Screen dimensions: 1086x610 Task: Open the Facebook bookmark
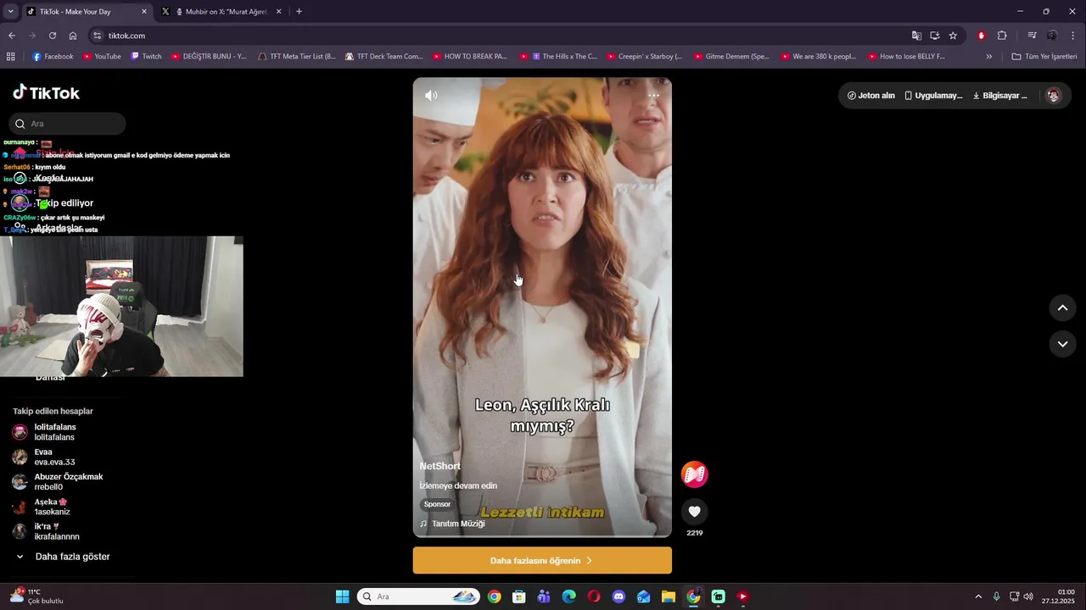point(53,57)
